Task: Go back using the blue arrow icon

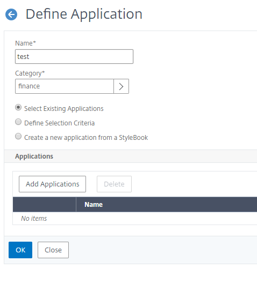Action: 11,14
